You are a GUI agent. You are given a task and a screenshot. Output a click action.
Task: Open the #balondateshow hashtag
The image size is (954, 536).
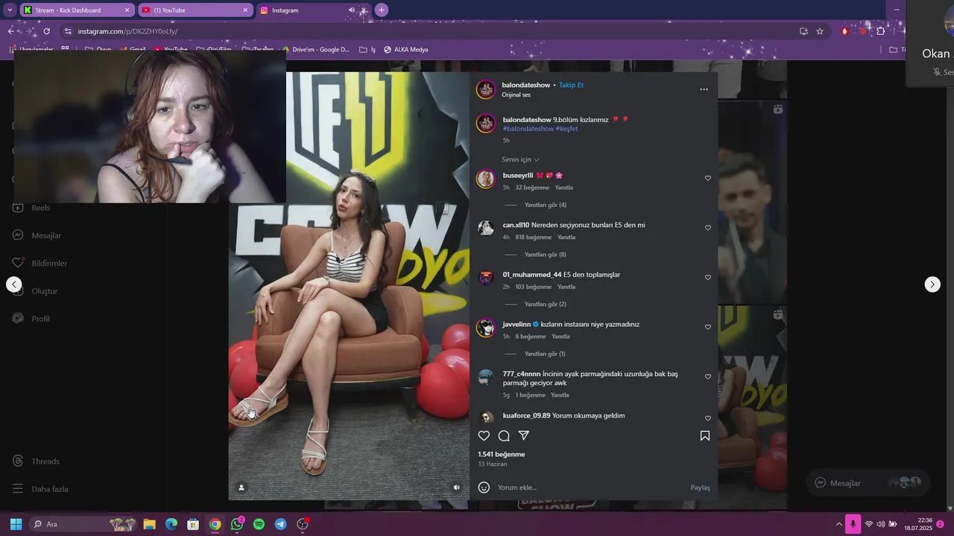coord(528,129)
